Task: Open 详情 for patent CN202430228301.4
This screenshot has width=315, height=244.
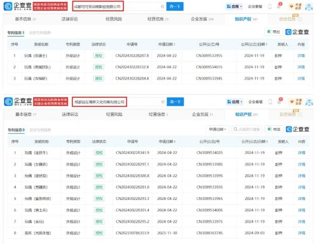Action: (302, 210)
